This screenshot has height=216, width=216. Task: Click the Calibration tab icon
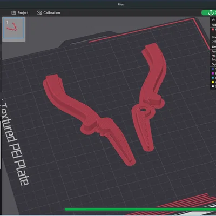tap(39, 12)
